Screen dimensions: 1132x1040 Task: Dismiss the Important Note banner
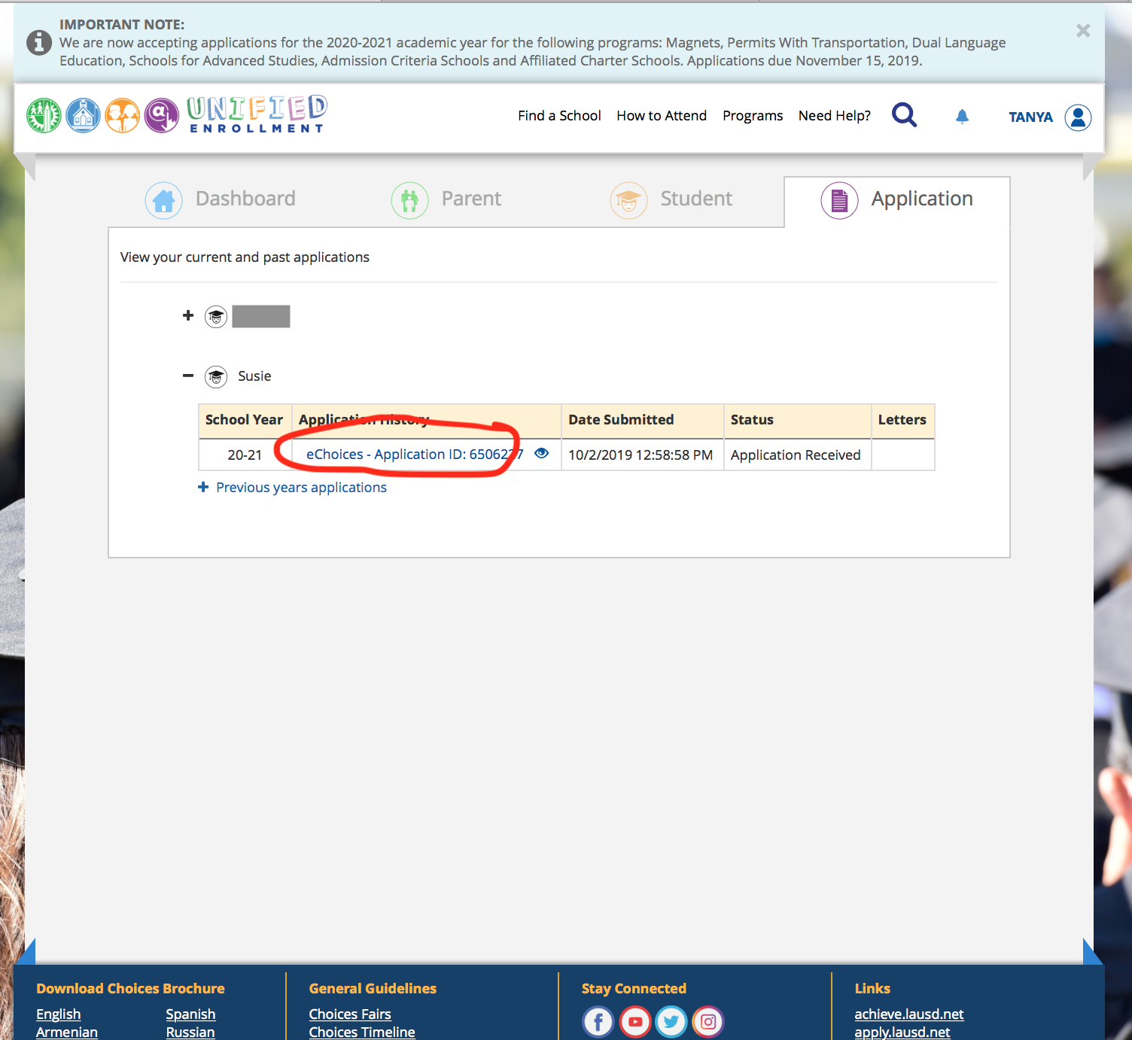(1082, 31)
